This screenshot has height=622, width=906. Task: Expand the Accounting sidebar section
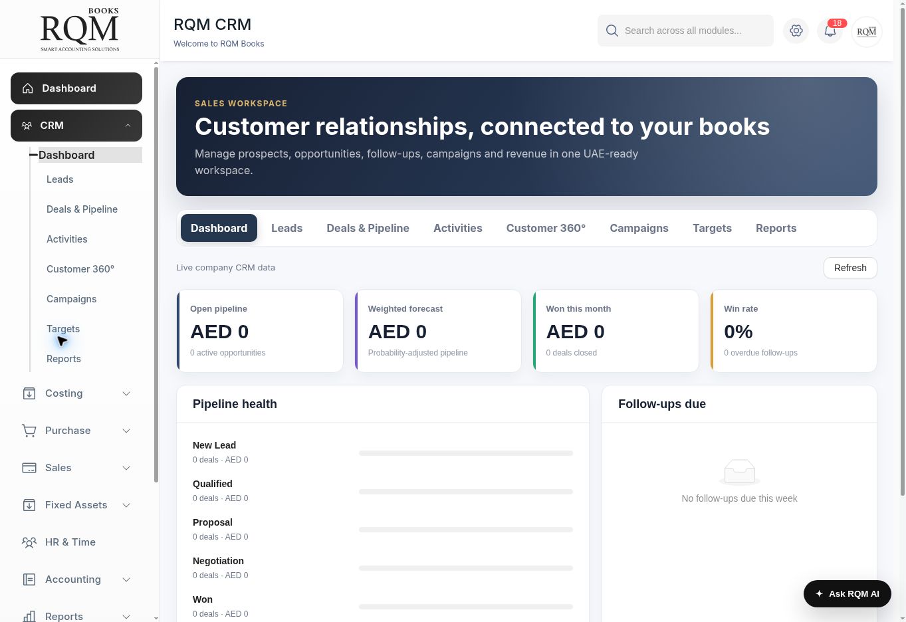pyautogui.click(x=126, y=579)
